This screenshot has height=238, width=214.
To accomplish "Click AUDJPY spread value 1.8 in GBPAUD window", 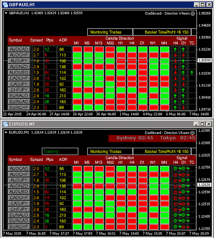I will point(36,61).
